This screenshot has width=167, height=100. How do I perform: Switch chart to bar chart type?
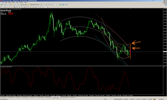[41, 5]
